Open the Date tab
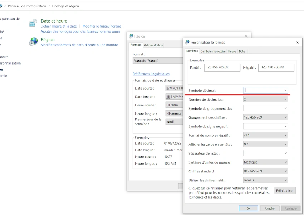304x215 pixels. click(x=242, y=51)
